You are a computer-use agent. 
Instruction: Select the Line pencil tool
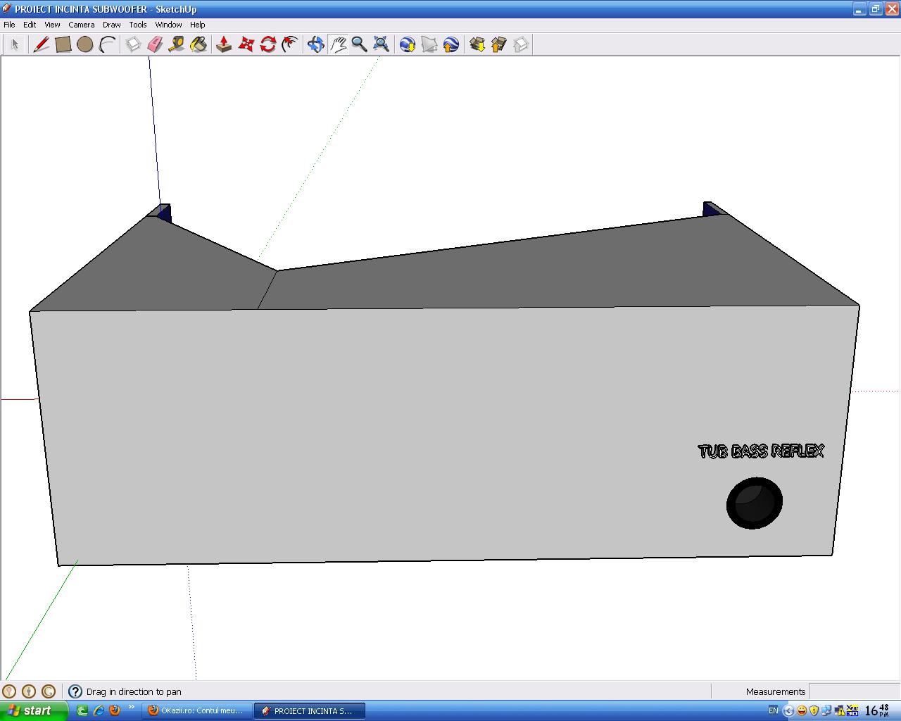[42, 44]
